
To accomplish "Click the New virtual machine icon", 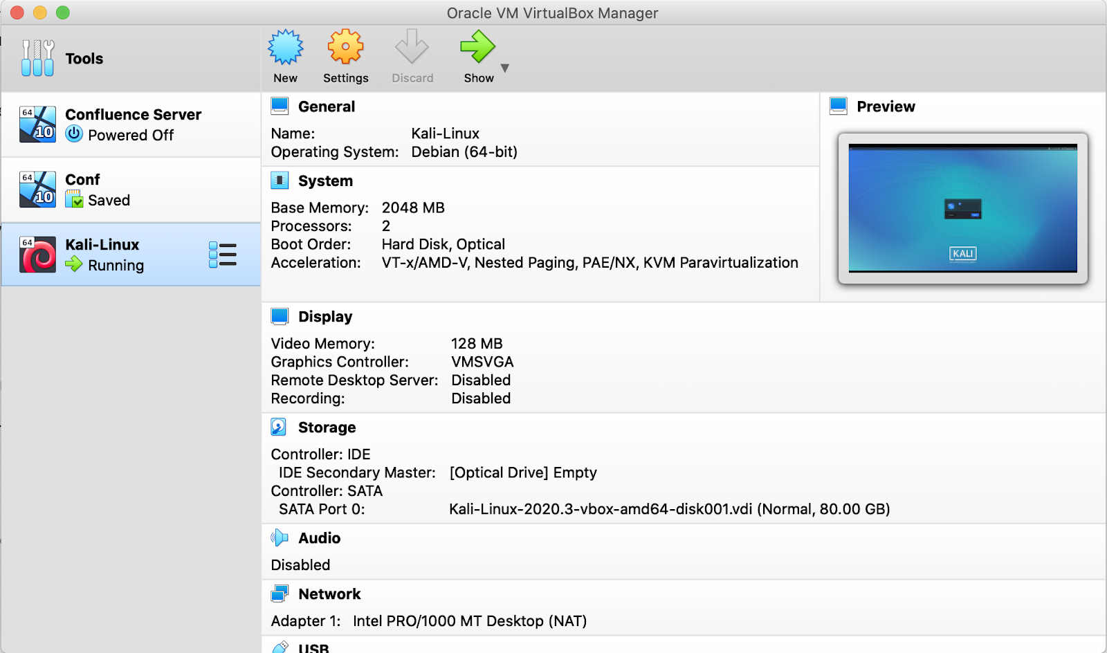I will (285, 47).
